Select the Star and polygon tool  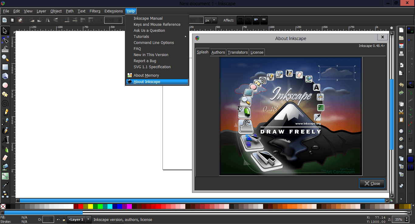click(5, 94)
